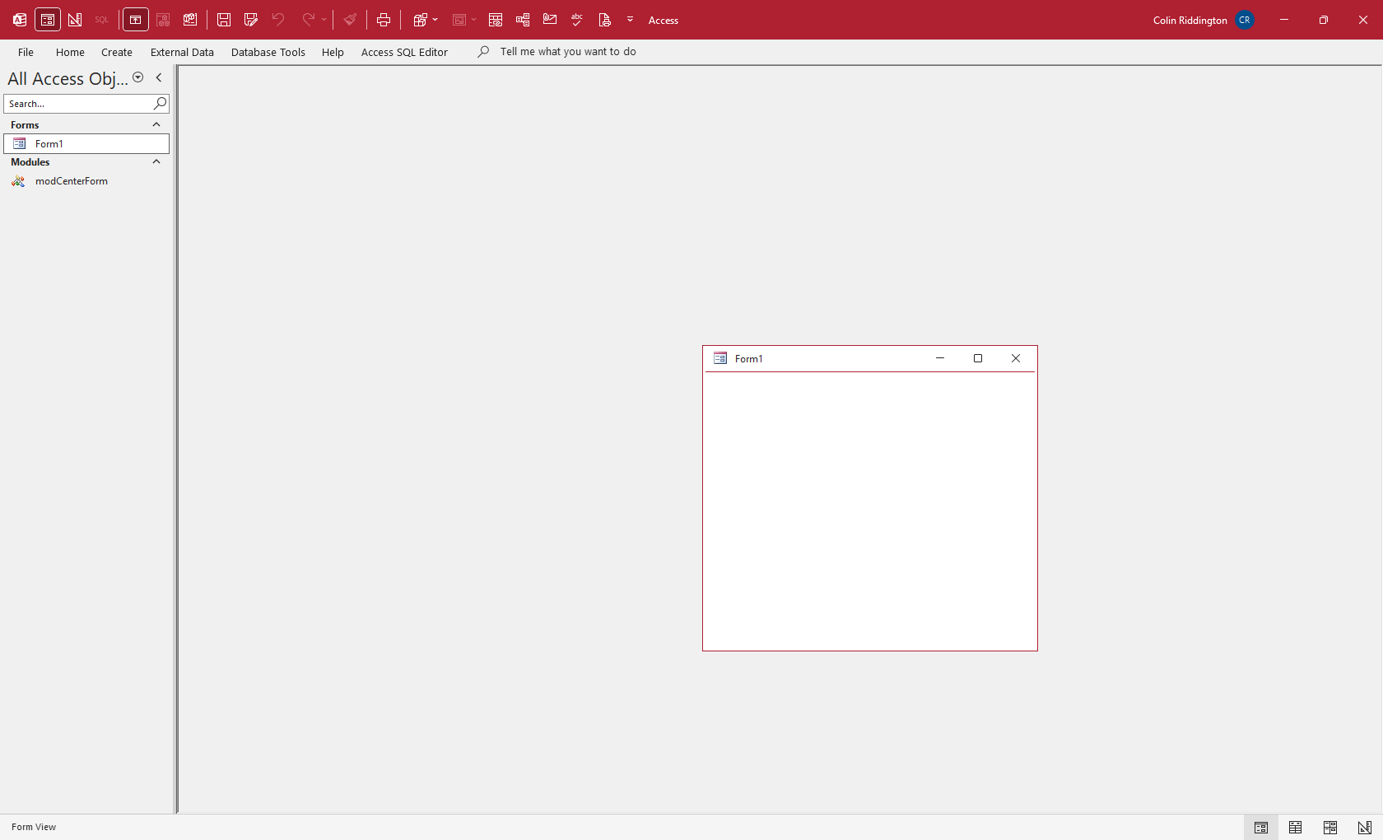1383x840 pixels.
Task: Open the dropdown arrow beside the picture icon
Action: 474,20
